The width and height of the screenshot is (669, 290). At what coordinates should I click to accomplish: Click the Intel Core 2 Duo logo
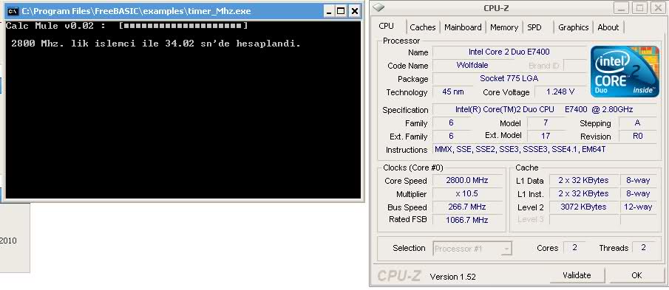point(625,71)
